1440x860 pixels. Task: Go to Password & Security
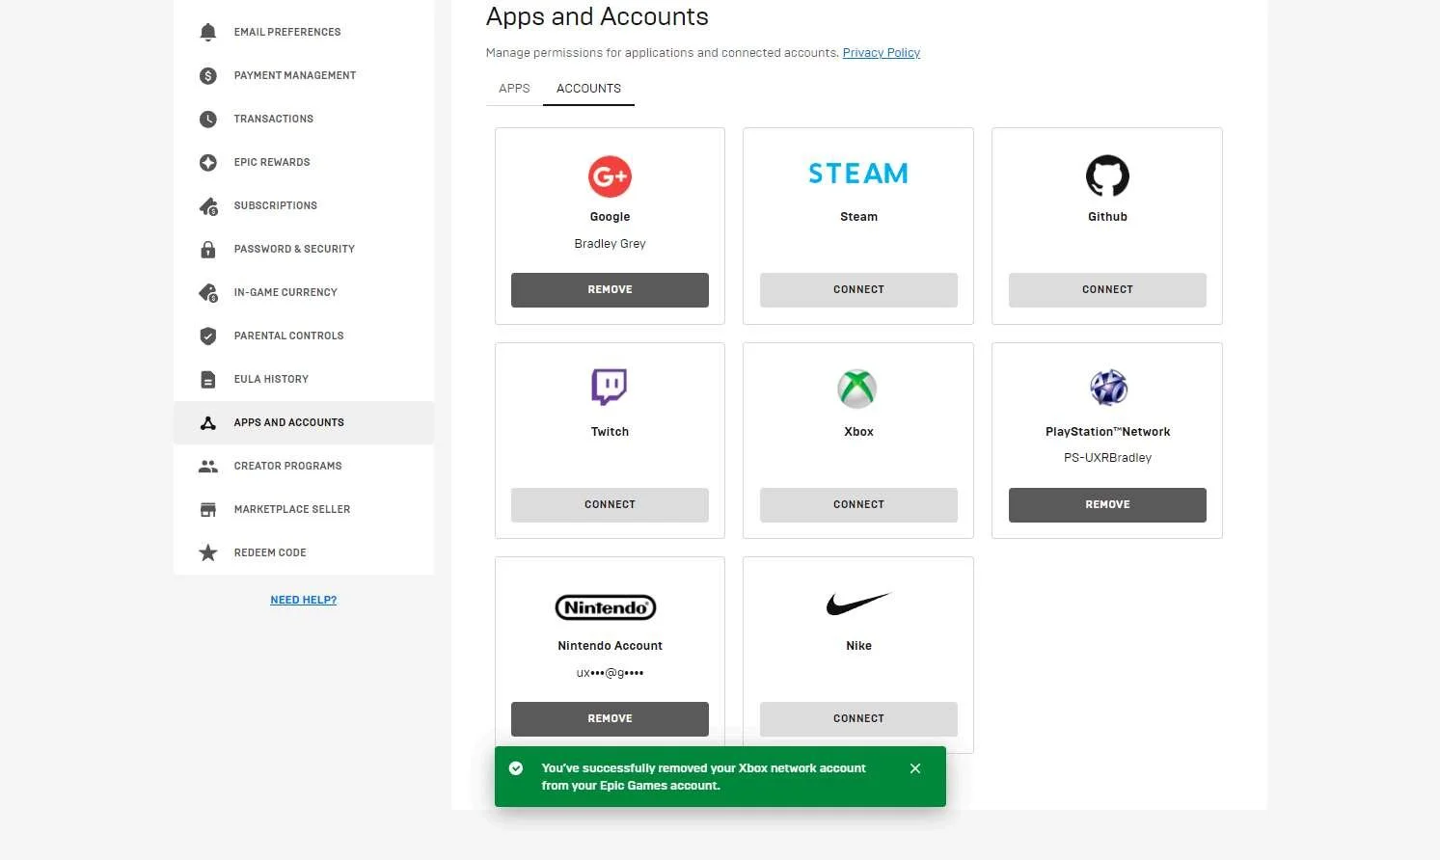pyautogui.click(x=304, y=249)
